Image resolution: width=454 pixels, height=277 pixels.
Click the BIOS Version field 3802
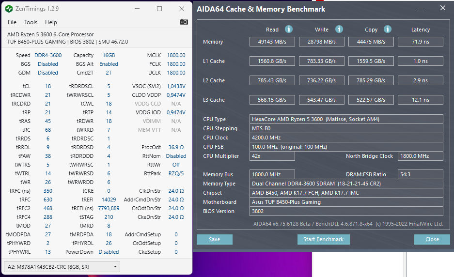[346, 211]
